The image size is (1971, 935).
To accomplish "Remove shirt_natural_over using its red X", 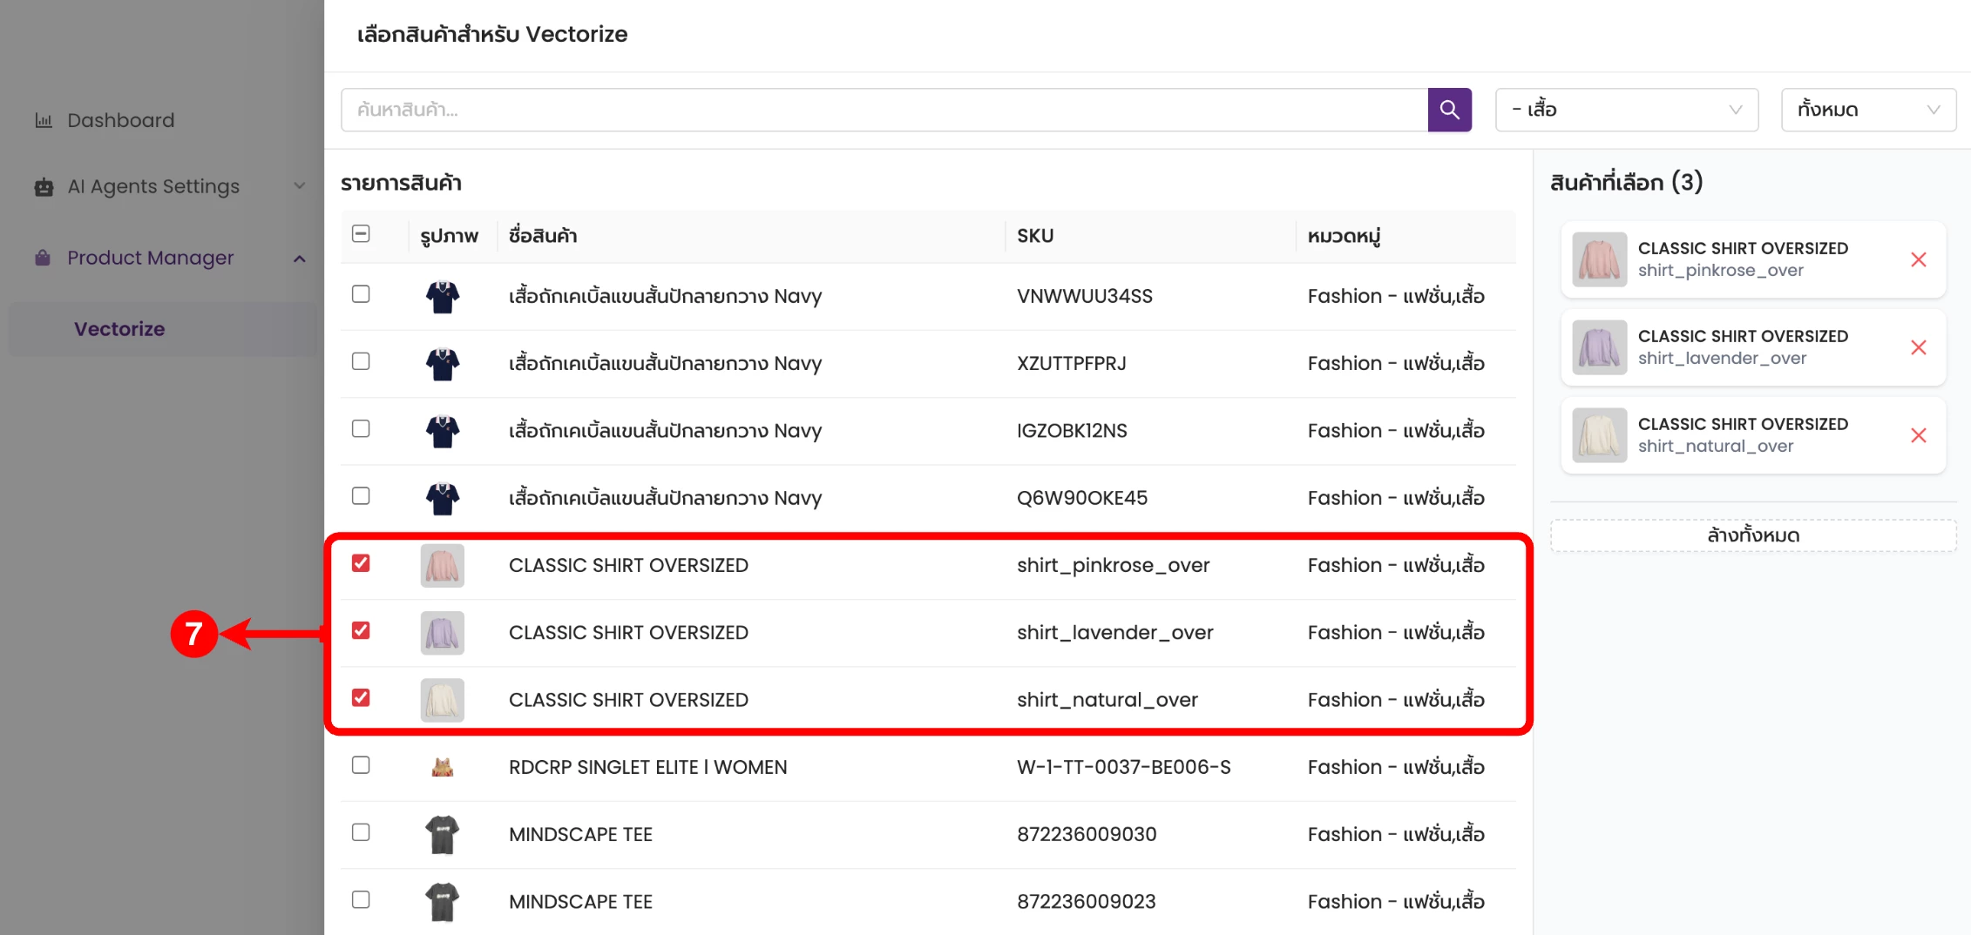I will pyautogui.click(x=1918, y=435).
